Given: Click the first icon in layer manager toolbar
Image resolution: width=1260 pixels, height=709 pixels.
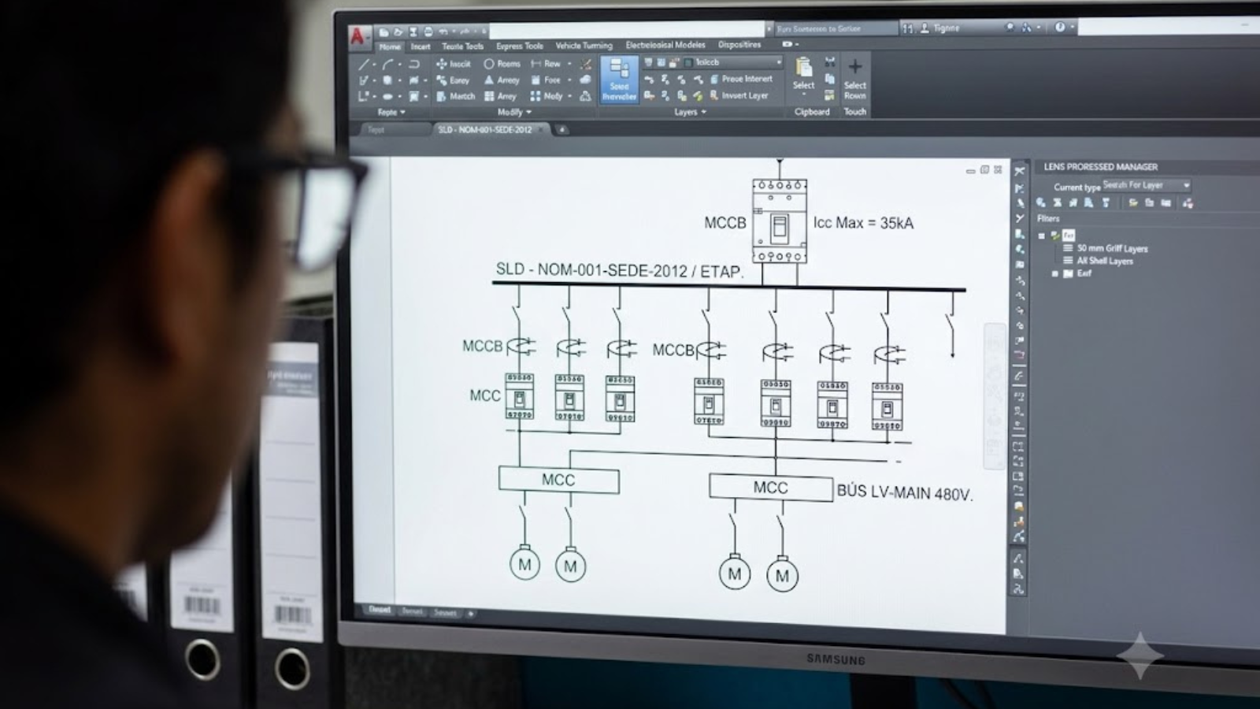Looking at the screenshot, I should (x=1041, y=203).
